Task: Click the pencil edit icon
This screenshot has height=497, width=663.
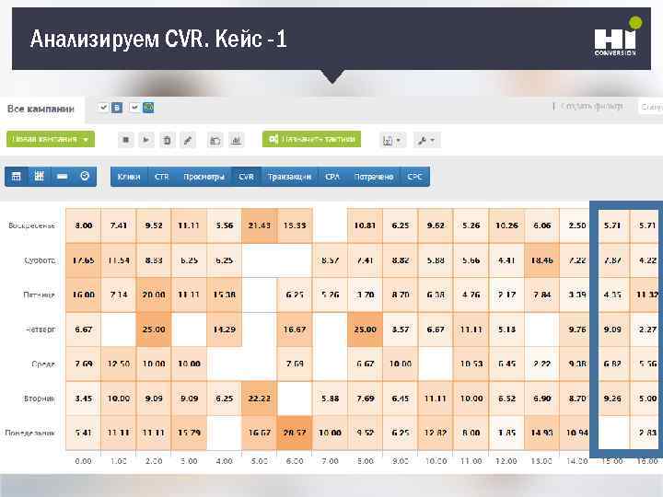Action: pyautogui.click(x=188, y=140)
